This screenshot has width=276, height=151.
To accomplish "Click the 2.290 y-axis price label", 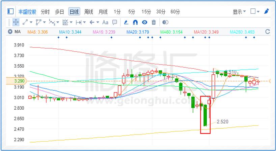I will [19, 140].
